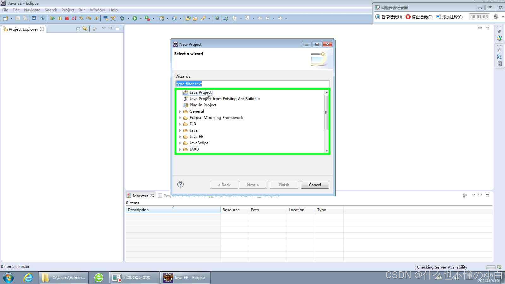Open the Project Explorer view menu triangle
505x284 pixels.
click(104, 28)
